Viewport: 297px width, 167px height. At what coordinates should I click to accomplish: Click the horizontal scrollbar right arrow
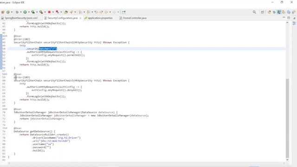pyautogui.click(x=284, y=163)
